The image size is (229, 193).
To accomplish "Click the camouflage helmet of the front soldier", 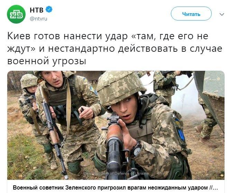I will point(120,87).
